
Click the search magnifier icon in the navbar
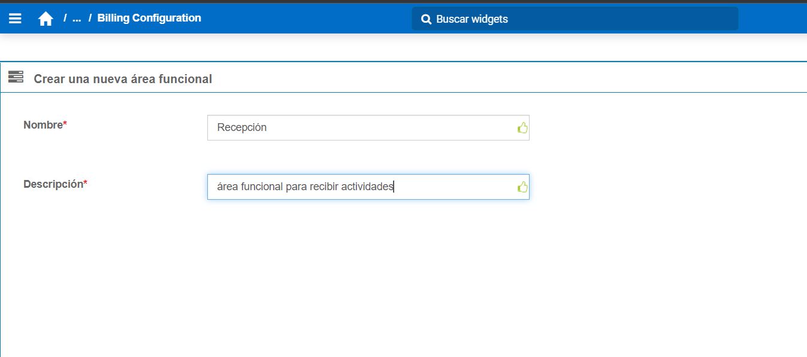(426, 19)
